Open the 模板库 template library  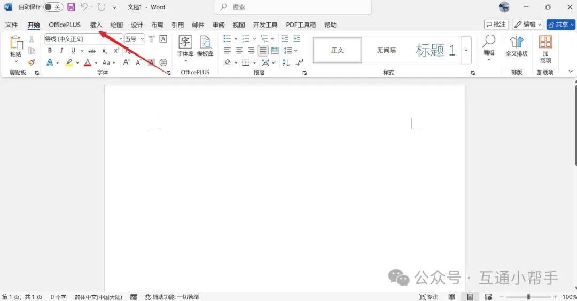205,46
